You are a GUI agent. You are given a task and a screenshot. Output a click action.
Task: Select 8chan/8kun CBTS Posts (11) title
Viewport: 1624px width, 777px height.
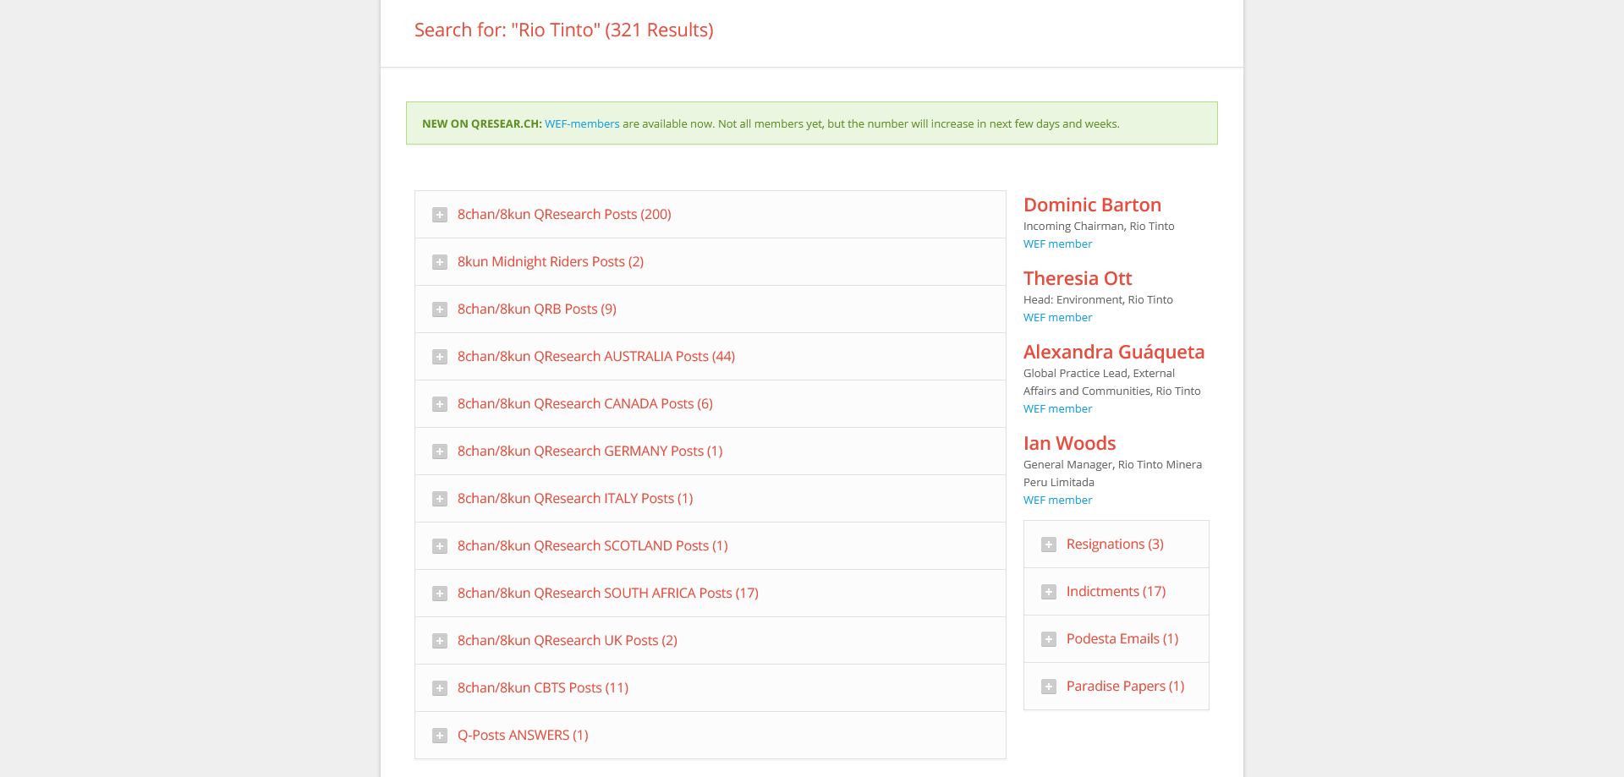(x=543, y=688)
